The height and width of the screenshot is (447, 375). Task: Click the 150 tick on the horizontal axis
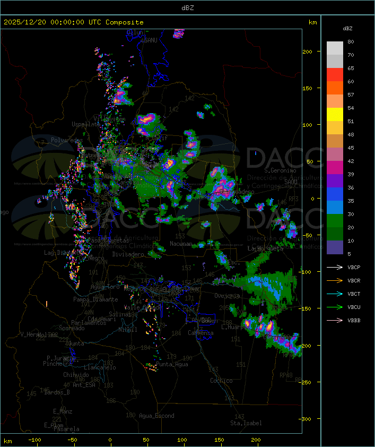pyautogui.click(x=219, y=440)
